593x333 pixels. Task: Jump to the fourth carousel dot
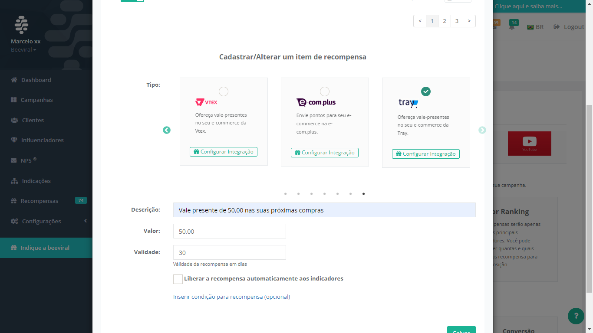324,194
